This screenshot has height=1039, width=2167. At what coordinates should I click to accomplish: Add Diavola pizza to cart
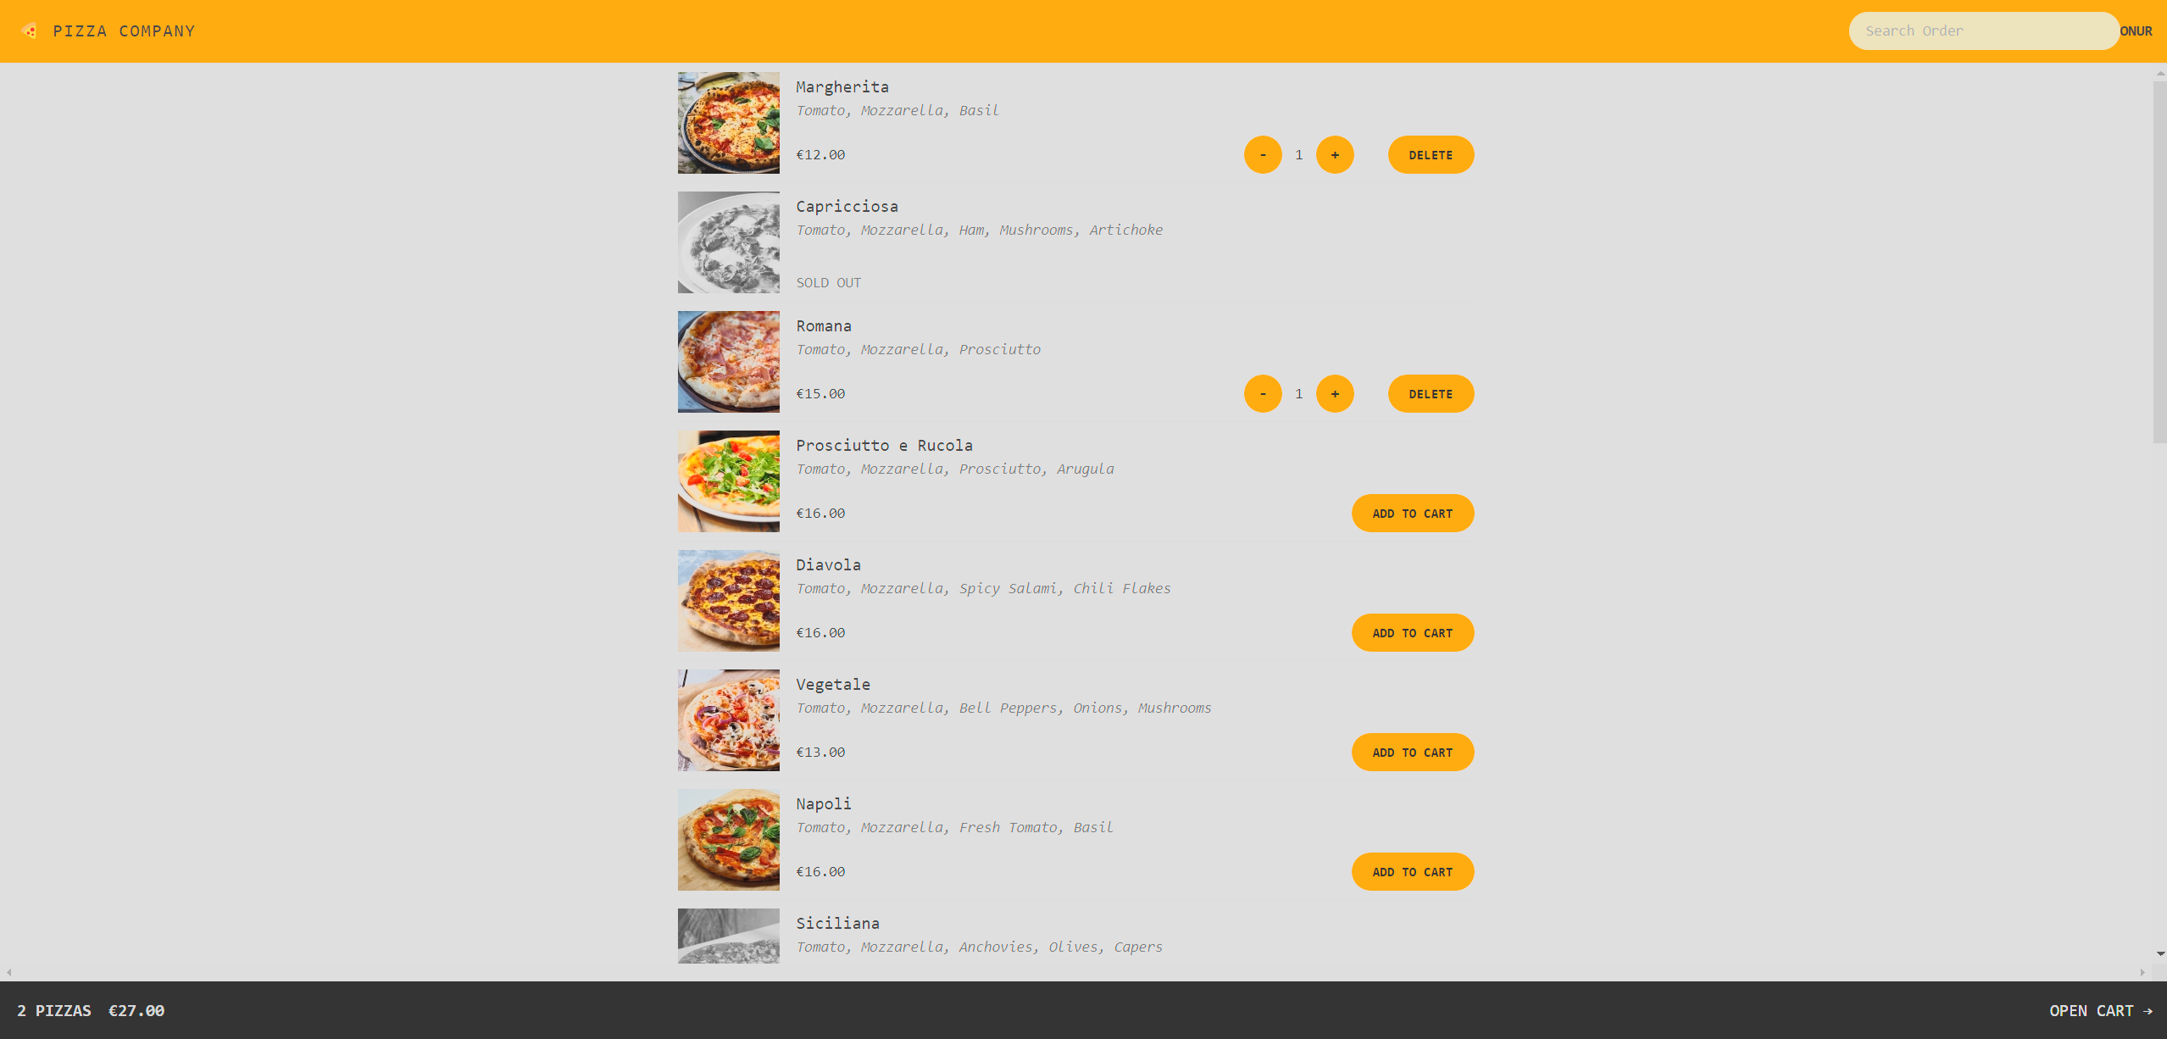click(1413, 633)
